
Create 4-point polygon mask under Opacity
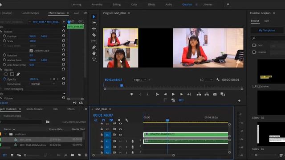click(x=12, y=74)
